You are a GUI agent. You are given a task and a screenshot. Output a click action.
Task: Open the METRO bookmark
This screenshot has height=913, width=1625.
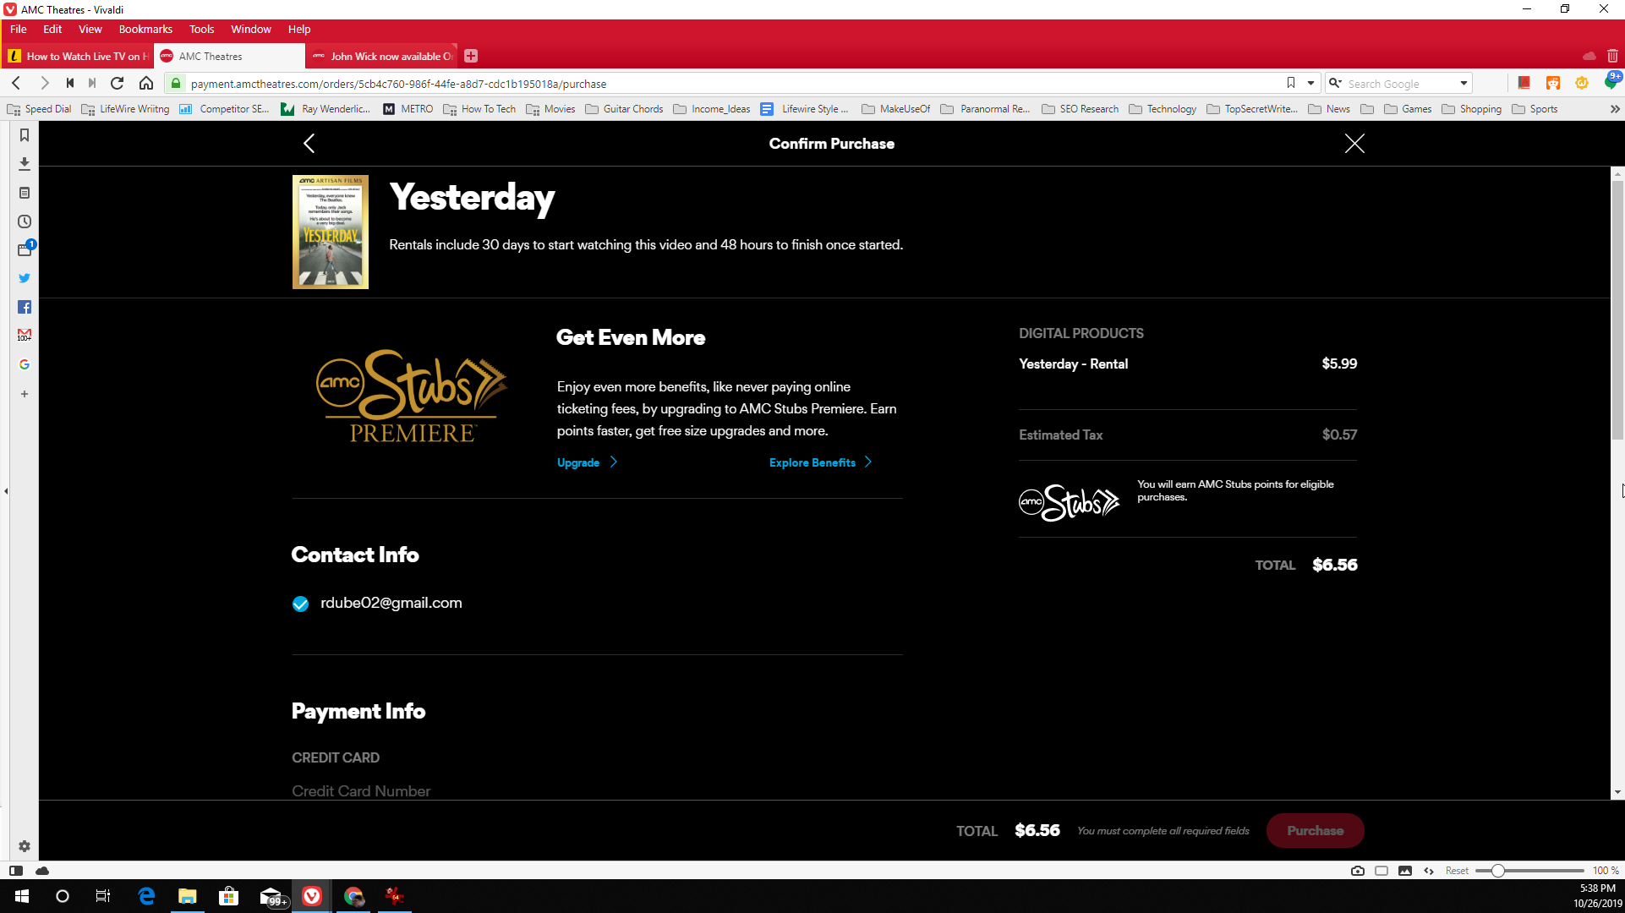click(x=408, y=109)
